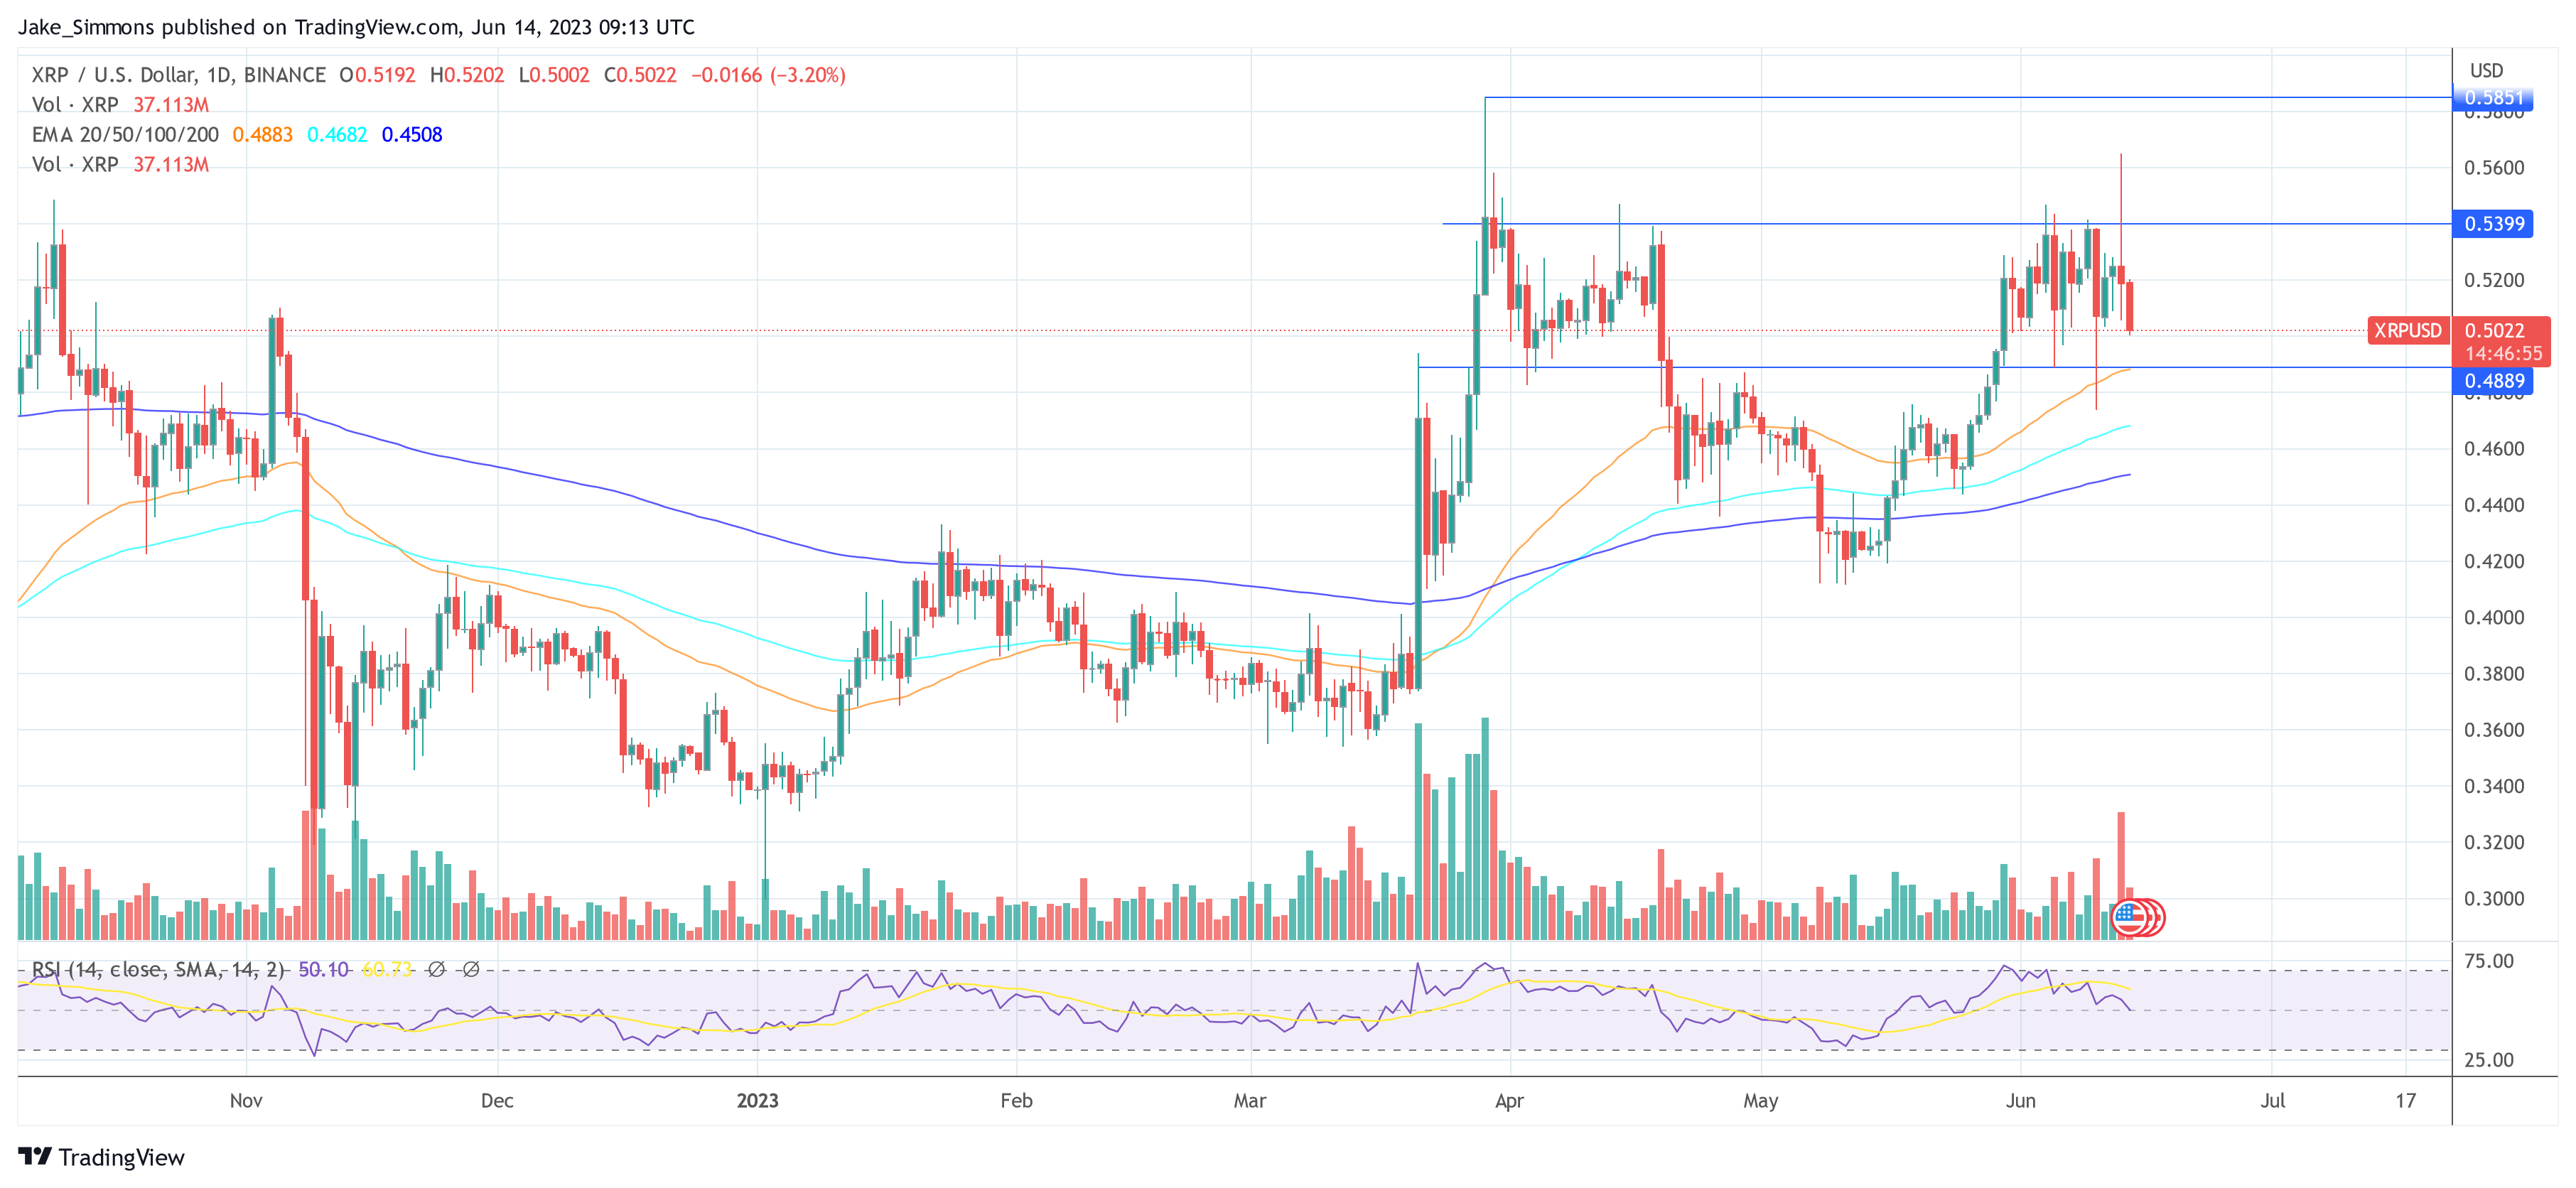Viewport: 2576px width, 1188px height.
Task: Select the 0.5851 blue price level label
Action: click(x=2492, y=98)
